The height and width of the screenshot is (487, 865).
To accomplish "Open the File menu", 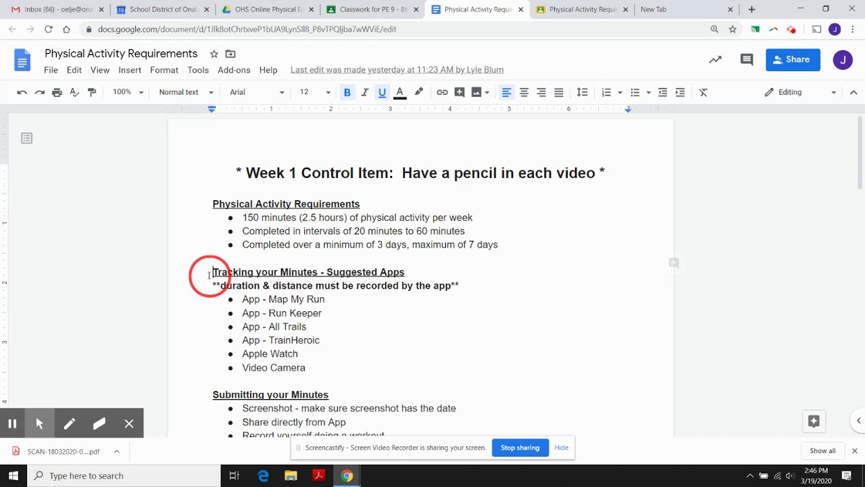I will coord(51,70).
